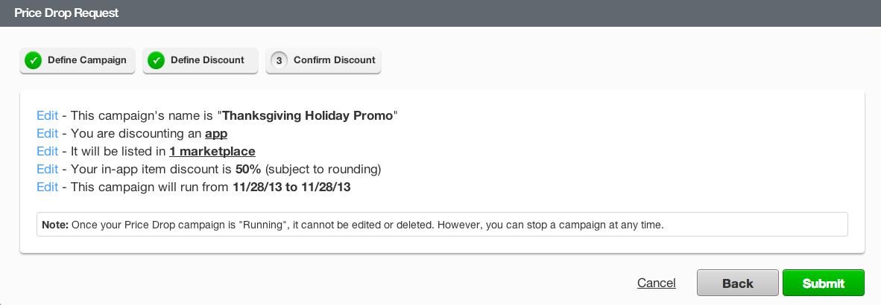Submit the price drop campaign

823,283
